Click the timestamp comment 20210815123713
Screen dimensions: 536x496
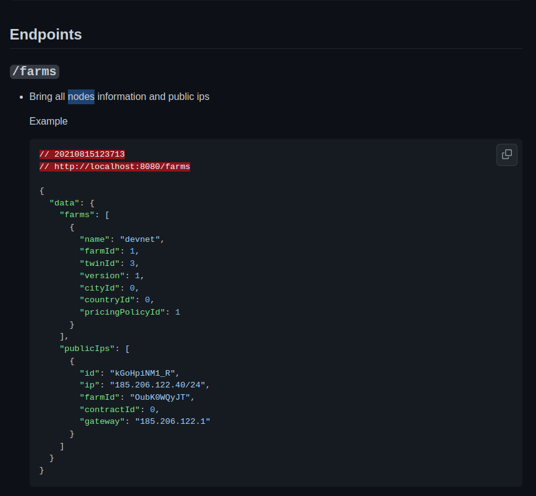point(82,154)
